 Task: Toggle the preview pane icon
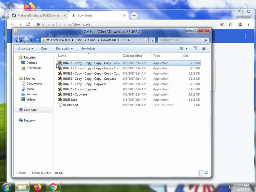(195, 48)
